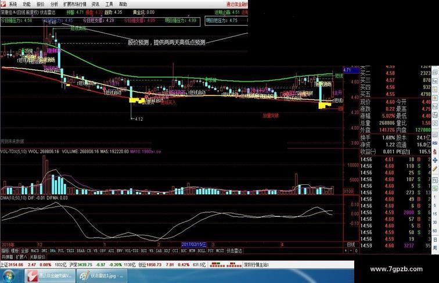Click the 0 reset button near 日线
The width and height of the screenshot is (439, 283).
click(x=356, y=251)
